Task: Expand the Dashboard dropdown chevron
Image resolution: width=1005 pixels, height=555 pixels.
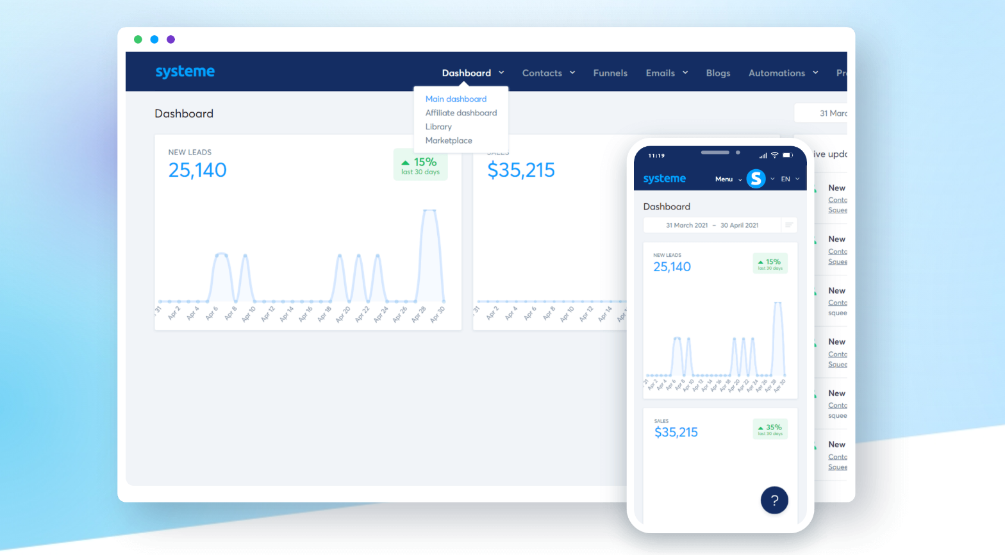Action: [x=501, y=72]
